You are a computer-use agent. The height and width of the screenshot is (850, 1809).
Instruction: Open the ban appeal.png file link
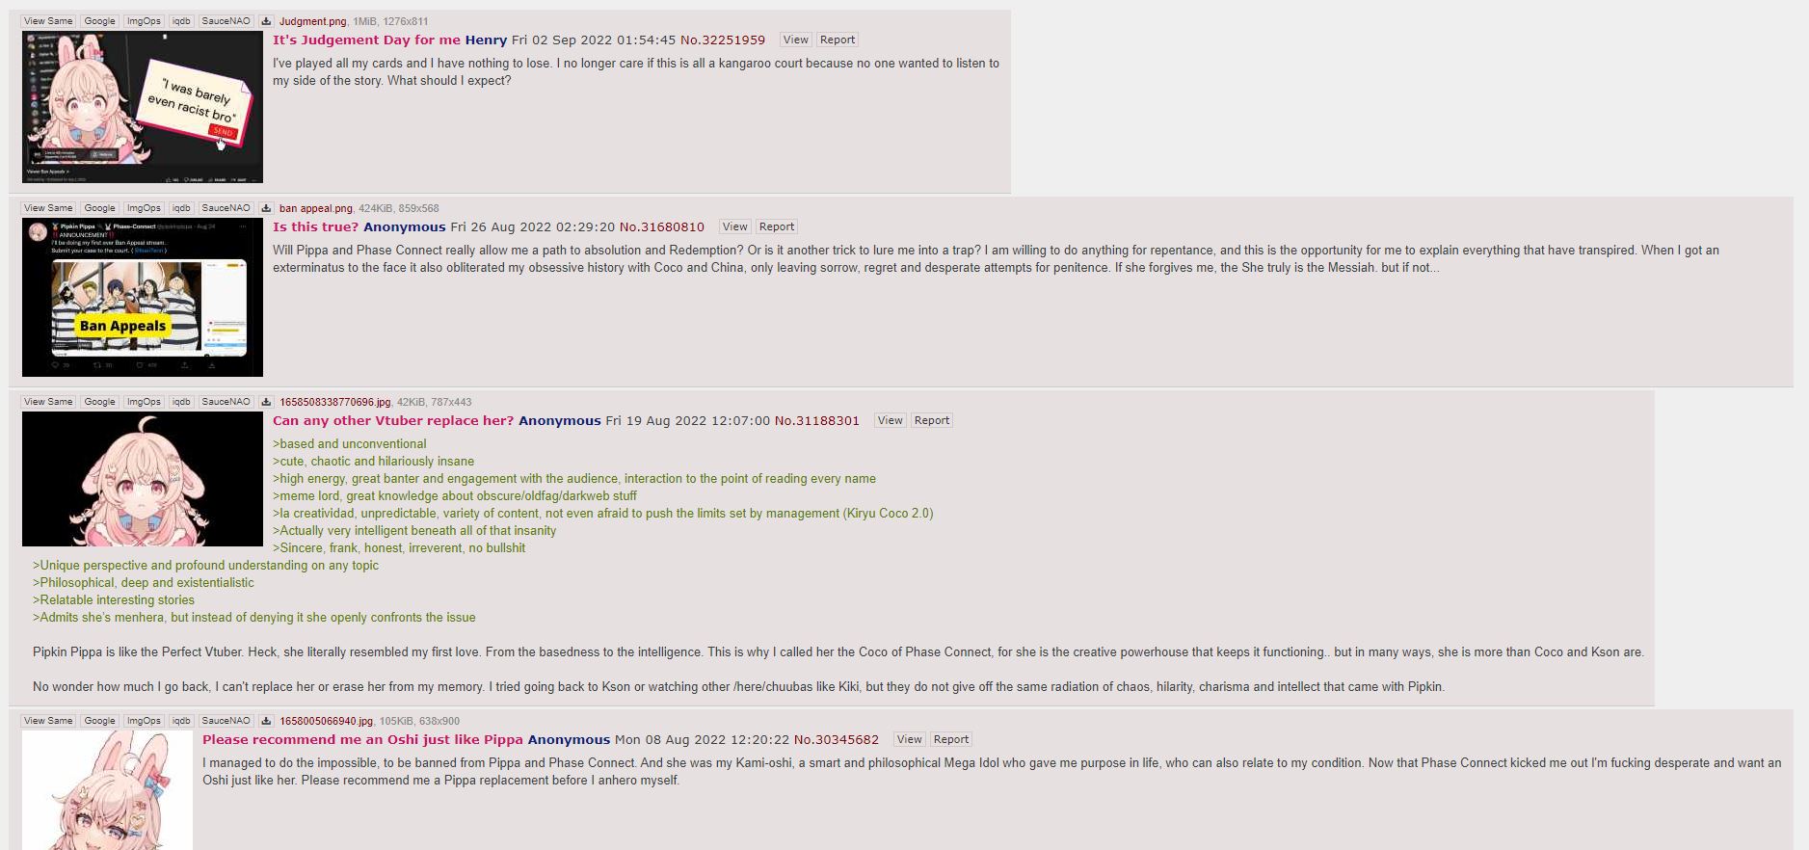(316, 208)
